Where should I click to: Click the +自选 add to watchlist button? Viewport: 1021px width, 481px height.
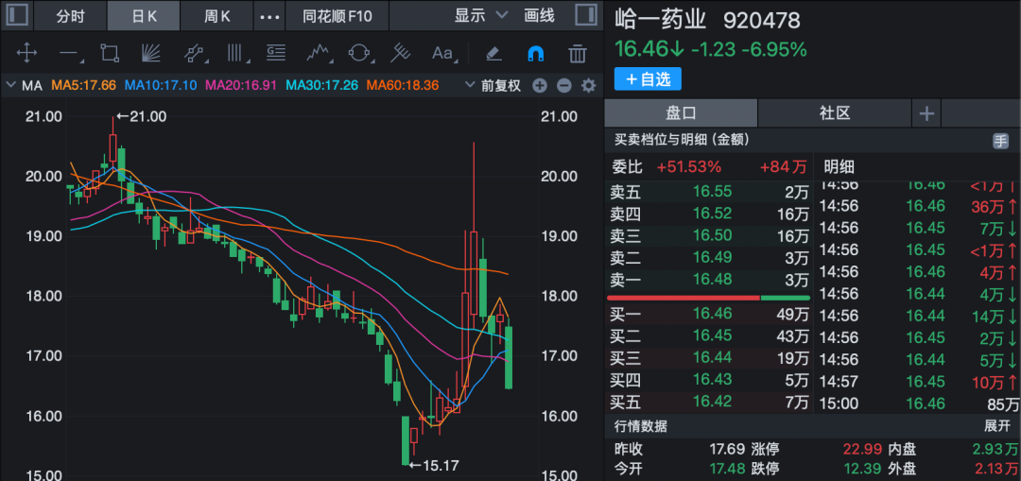tap(648, 79)
